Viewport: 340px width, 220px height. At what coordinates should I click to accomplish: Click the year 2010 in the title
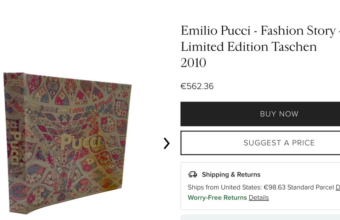[x=193, y=63]
